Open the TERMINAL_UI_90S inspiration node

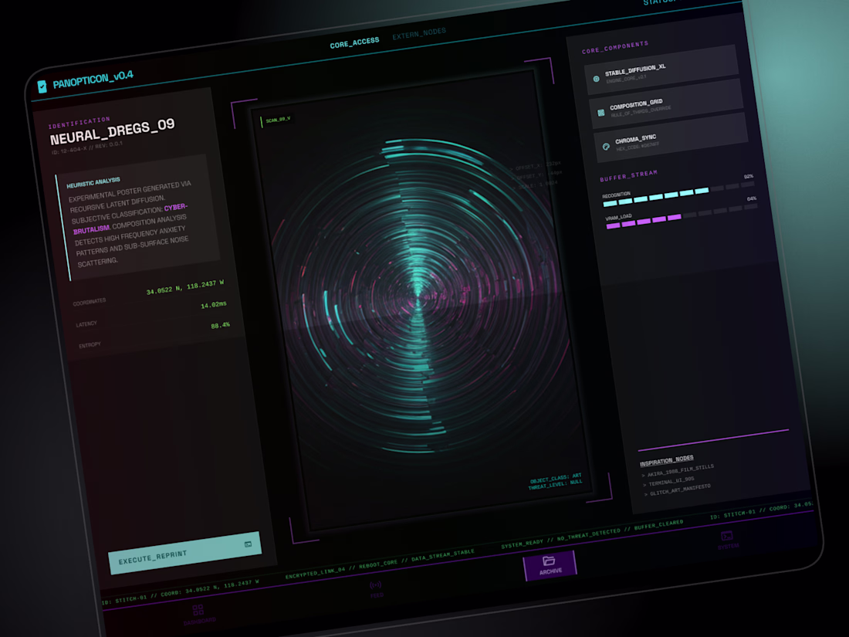click(671, 480)
